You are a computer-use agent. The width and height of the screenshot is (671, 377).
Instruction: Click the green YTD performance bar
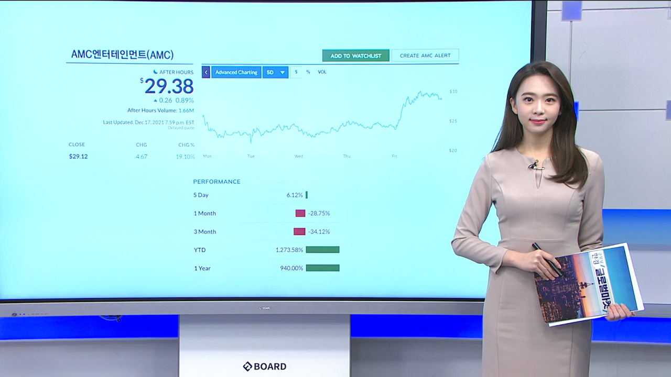(322, 250)
